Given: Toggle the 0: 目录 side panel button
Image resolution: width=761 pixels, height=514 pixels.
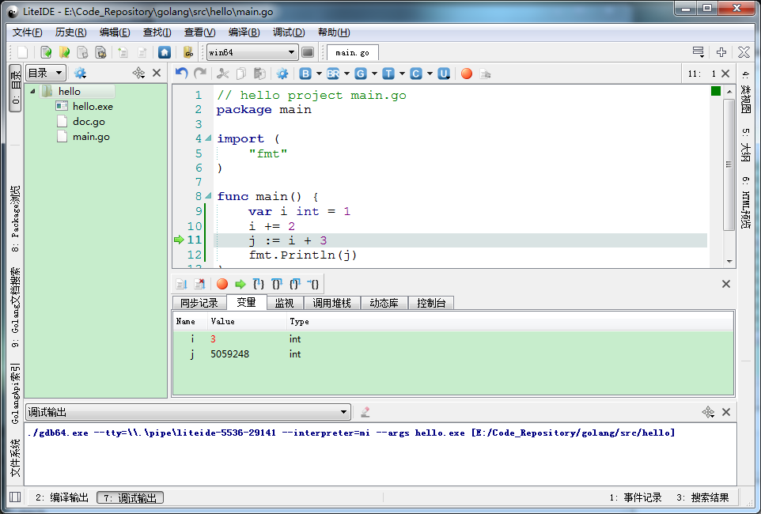Looking at the screenshot, I should [x=16, y=88].
